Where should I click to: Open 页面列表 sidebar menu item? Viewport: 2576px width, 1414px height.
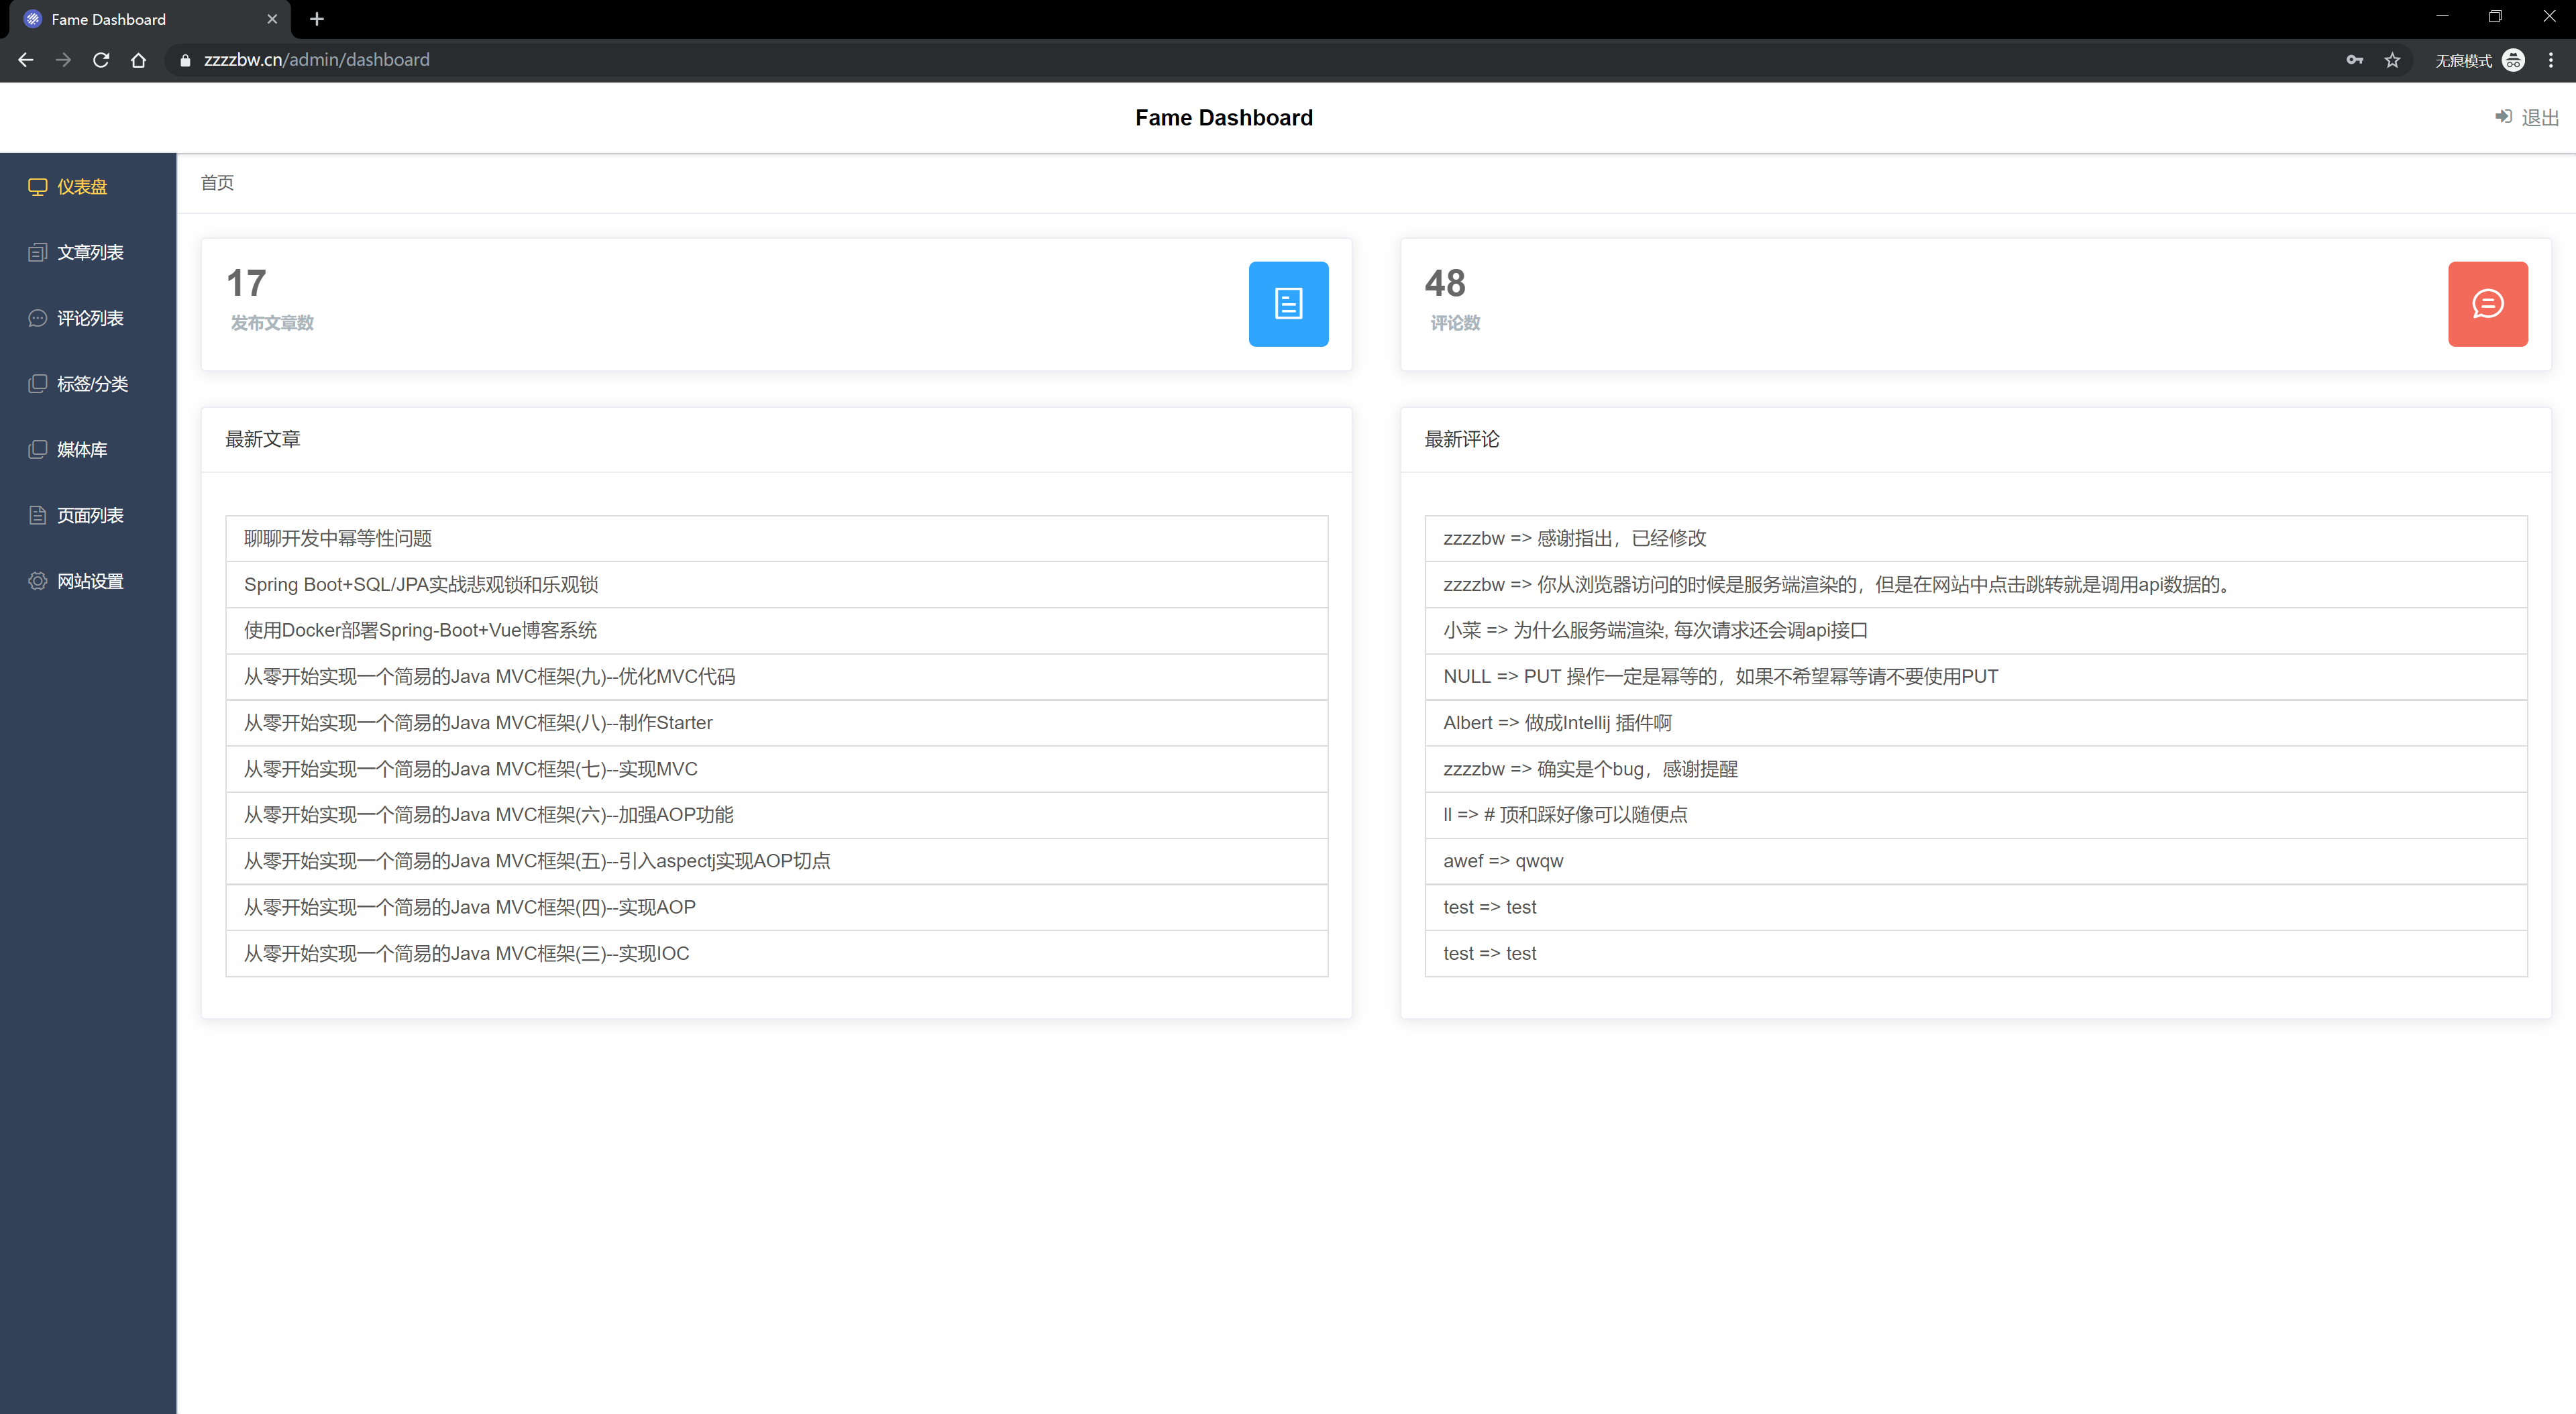coord(90,516)
